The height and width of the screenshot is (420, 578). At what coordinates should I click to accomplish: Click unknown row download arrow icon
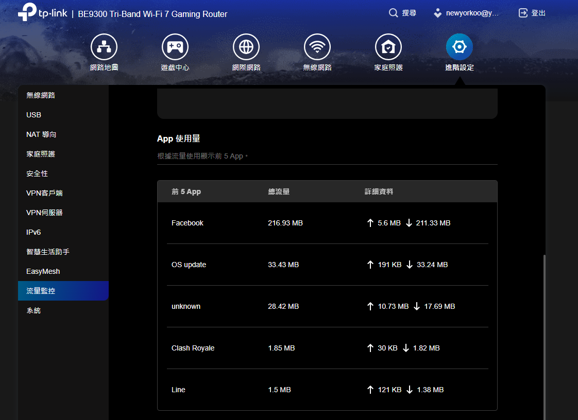417,306
